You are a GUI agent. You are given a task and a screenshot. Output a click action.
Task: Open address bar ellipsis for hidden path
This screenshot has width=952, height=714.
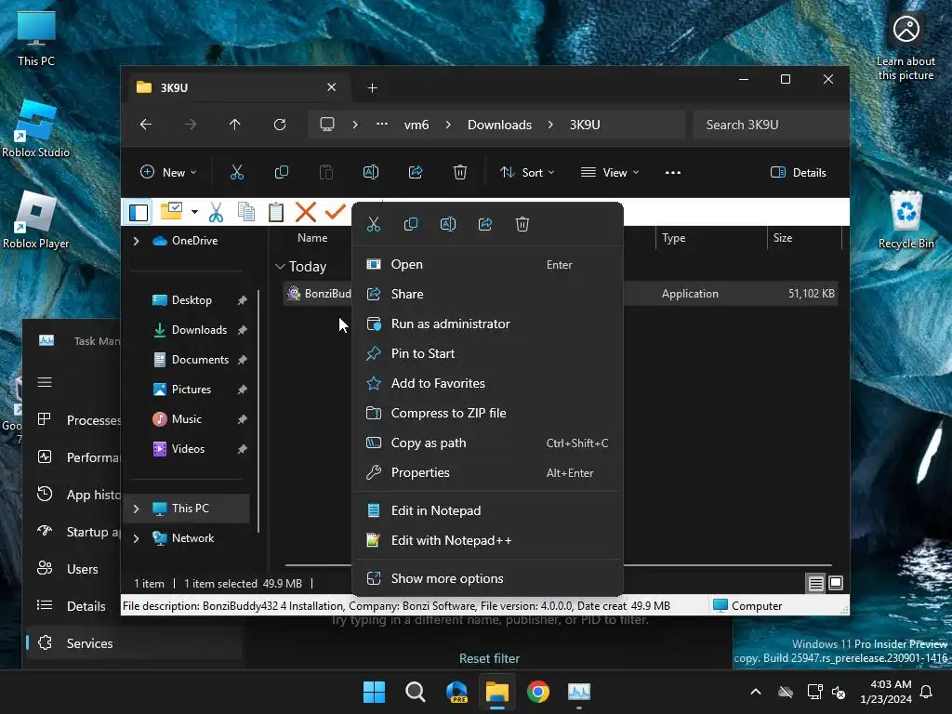(382, 124)
